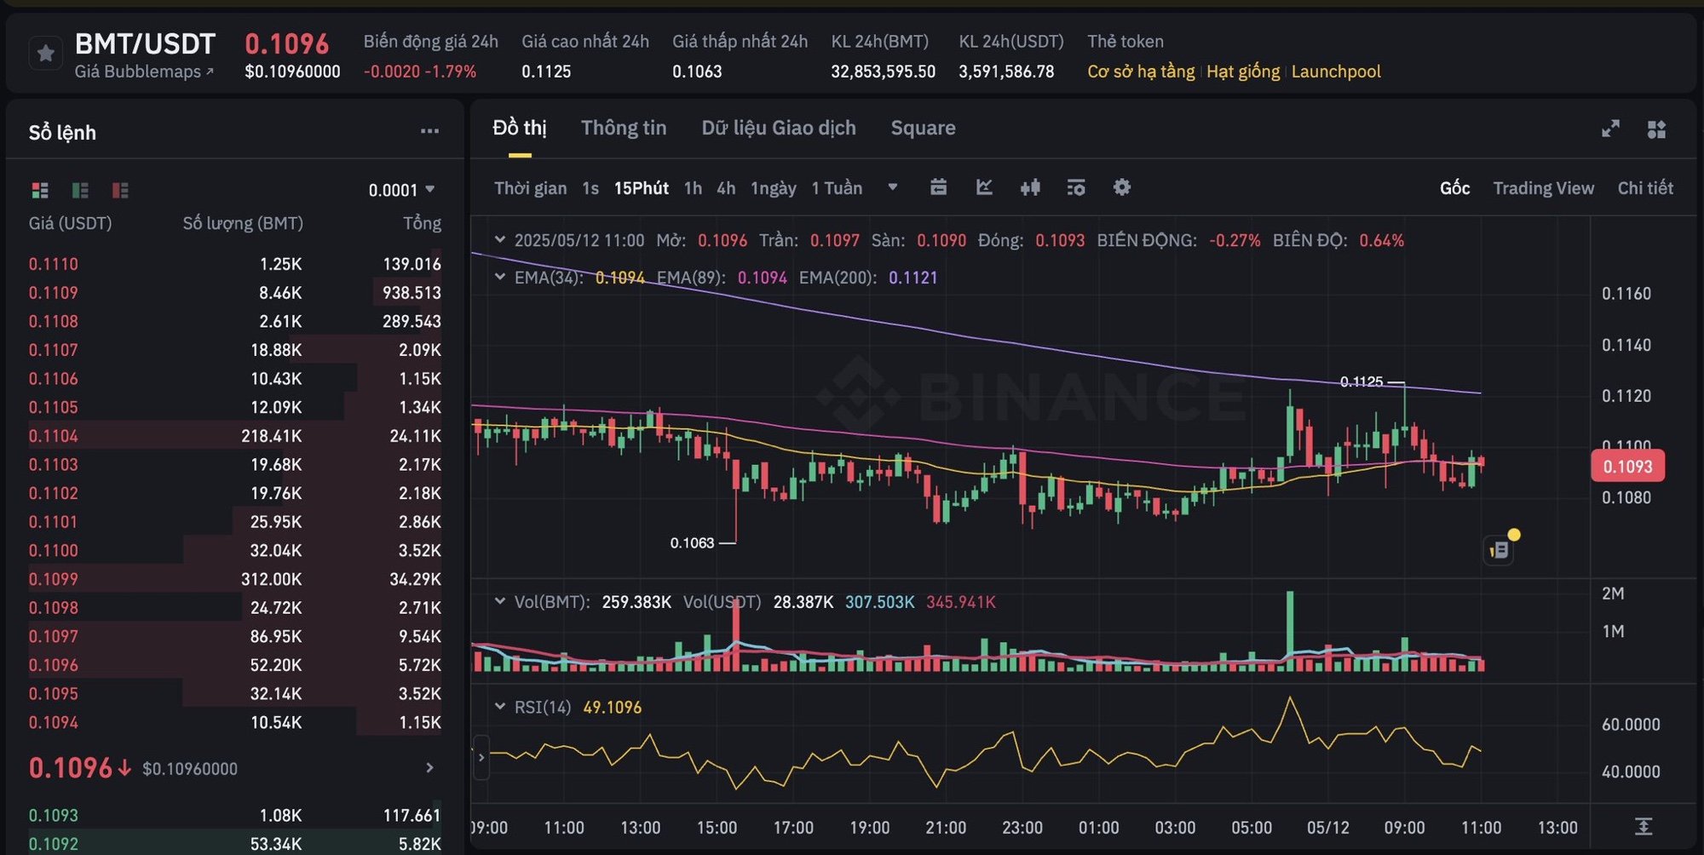This screenshot has width=1704, height=855.
Task: Open the Giá Bubblemaps link
Action: tap(144, 72)
